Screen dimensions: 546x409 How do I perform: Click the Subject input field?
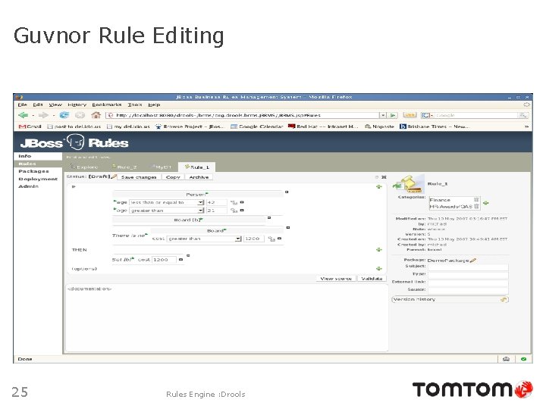(x=468, y=267)
